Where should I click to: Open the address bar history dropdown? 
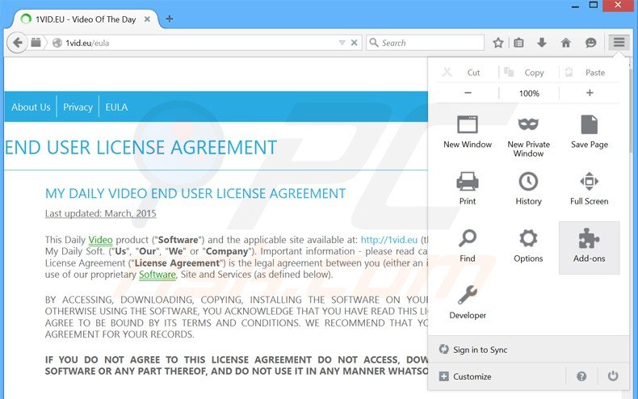pyautogui.click(x=342, y=43)
